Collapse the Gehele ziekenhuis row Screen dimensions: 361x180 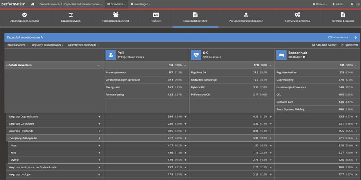tap(7, 65)
